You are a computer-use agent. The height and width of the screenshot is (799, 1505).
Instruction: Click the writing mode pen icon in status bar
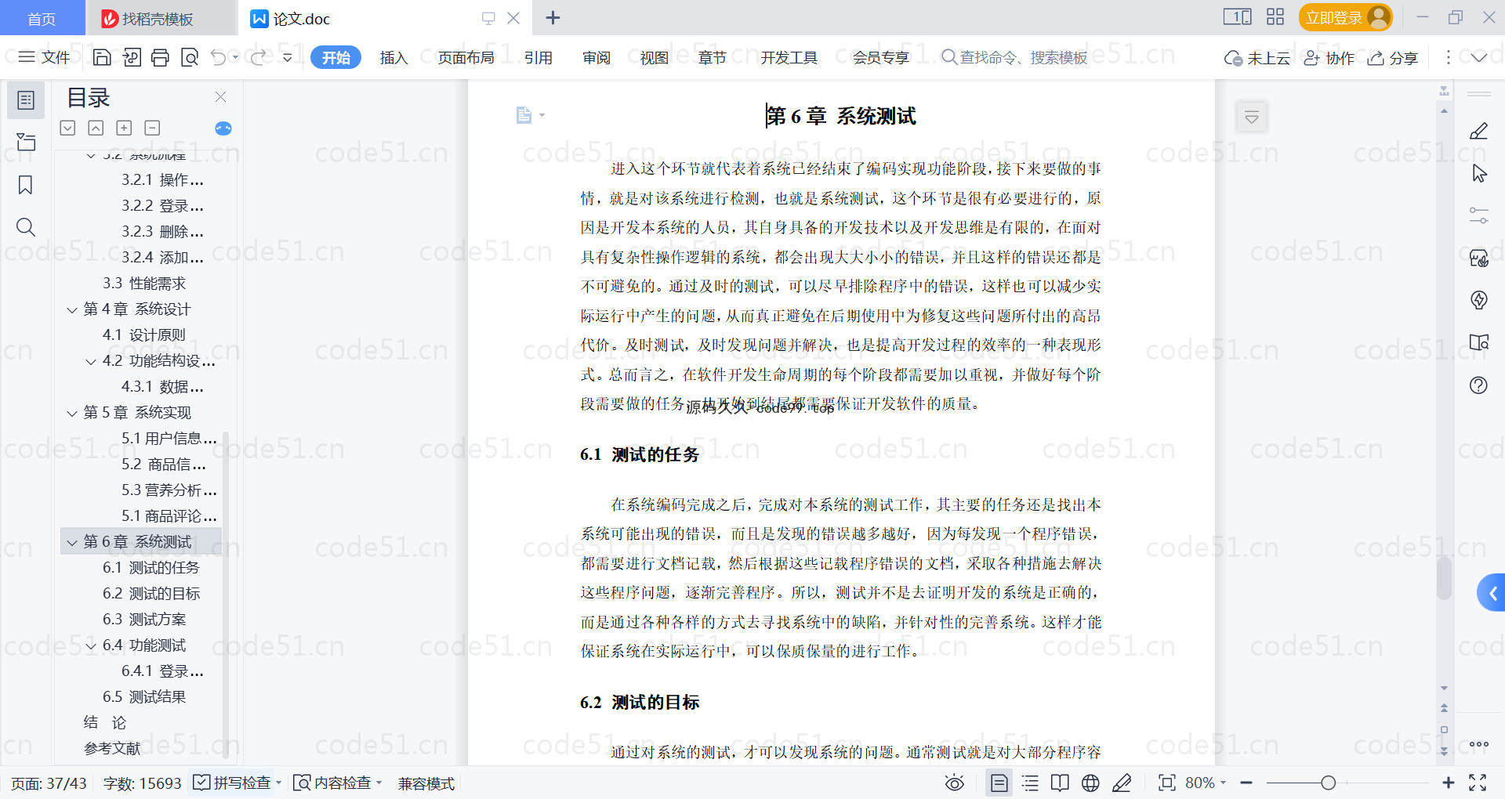(1122, 783)
